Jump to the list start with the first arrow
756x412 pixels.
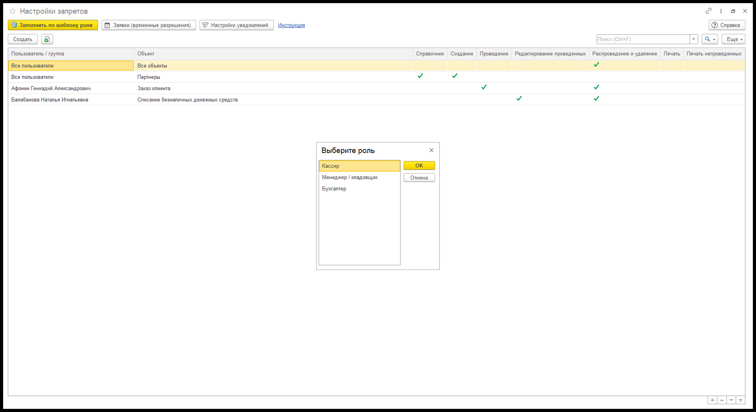tap(712, 400)
